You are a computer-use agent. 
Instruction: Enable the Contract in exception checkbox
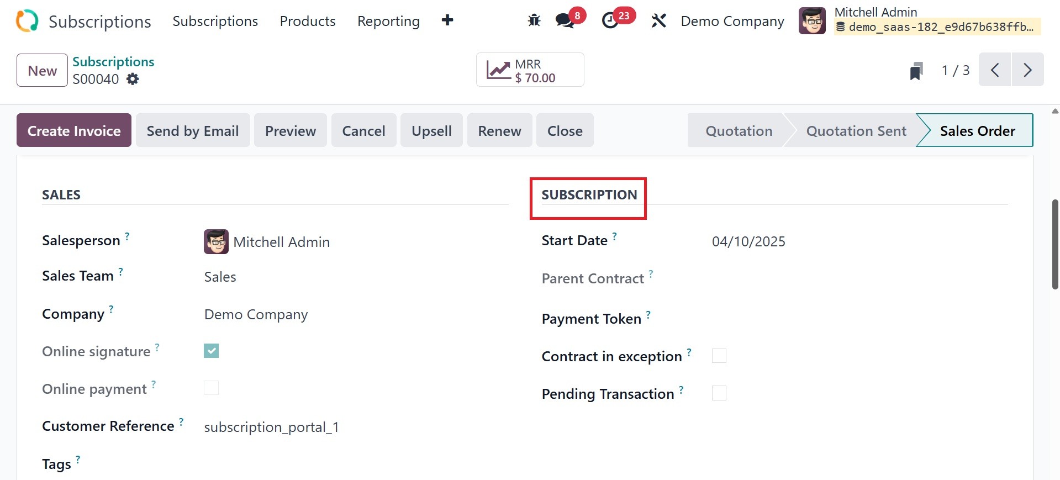point(719,356)
